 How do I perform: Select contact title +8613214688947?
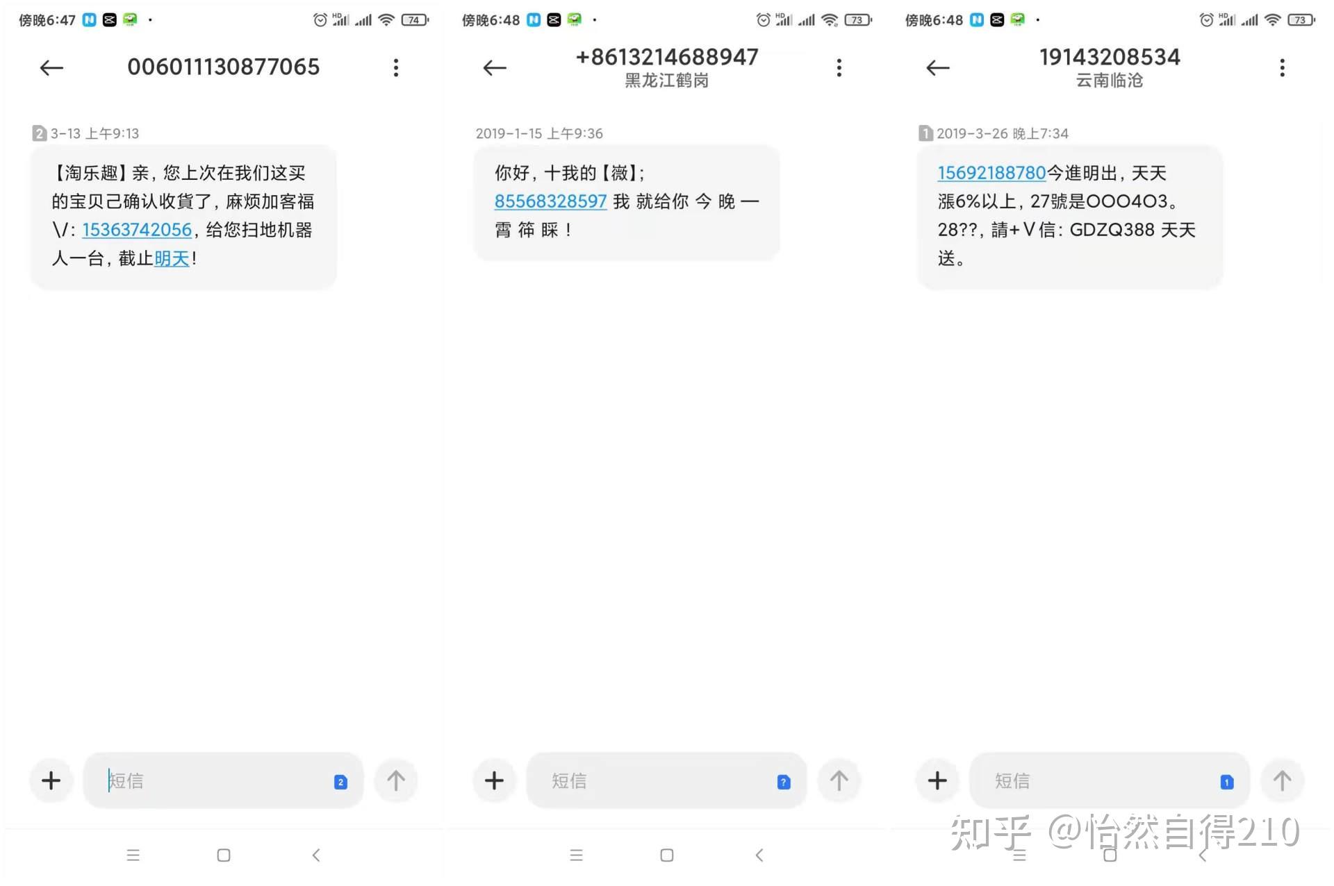tap(667, 57)
